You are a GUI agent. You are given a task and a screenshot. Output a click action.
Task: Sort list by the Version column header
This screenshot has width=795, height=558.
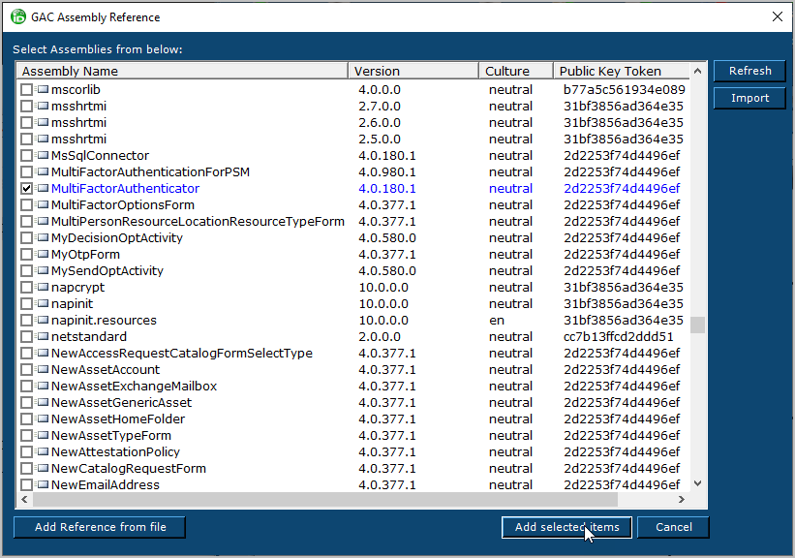click(413, 71)
